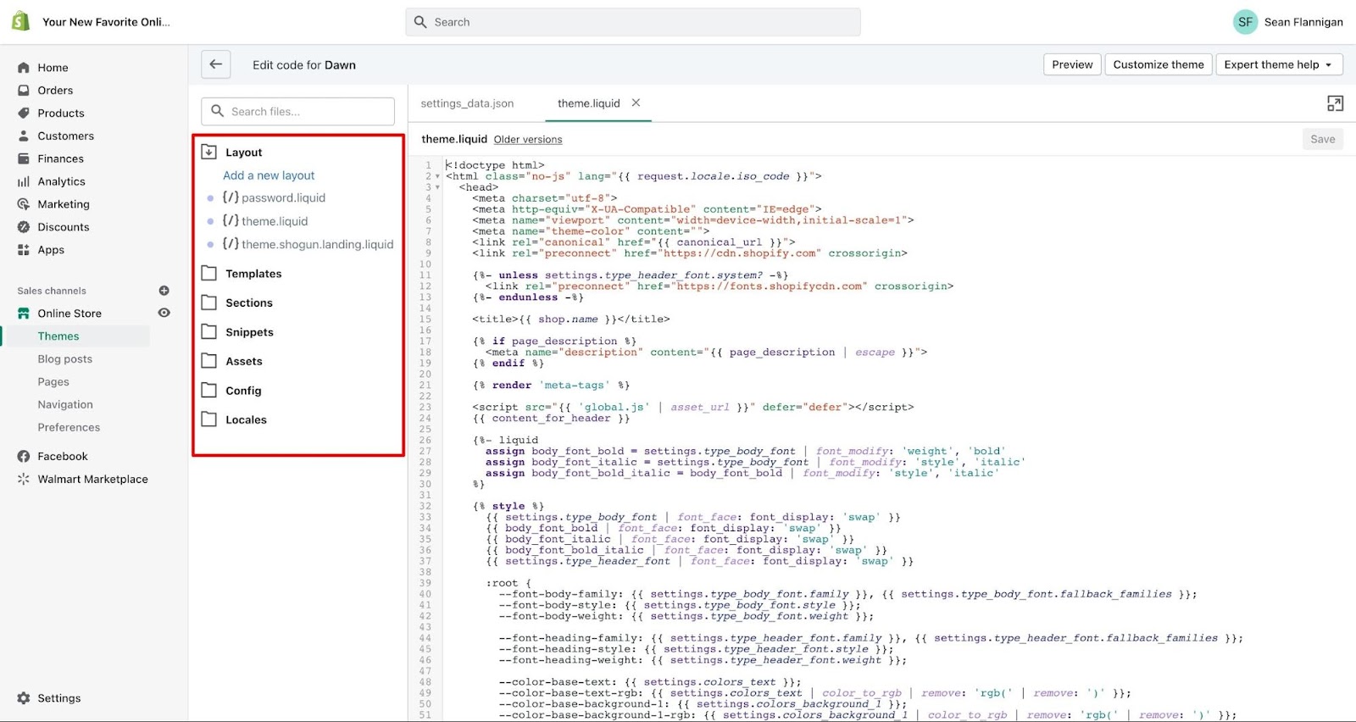Select the theme.liquid tab
Viewport: 1356px width, 722px height.
click(x=589, y=103)
